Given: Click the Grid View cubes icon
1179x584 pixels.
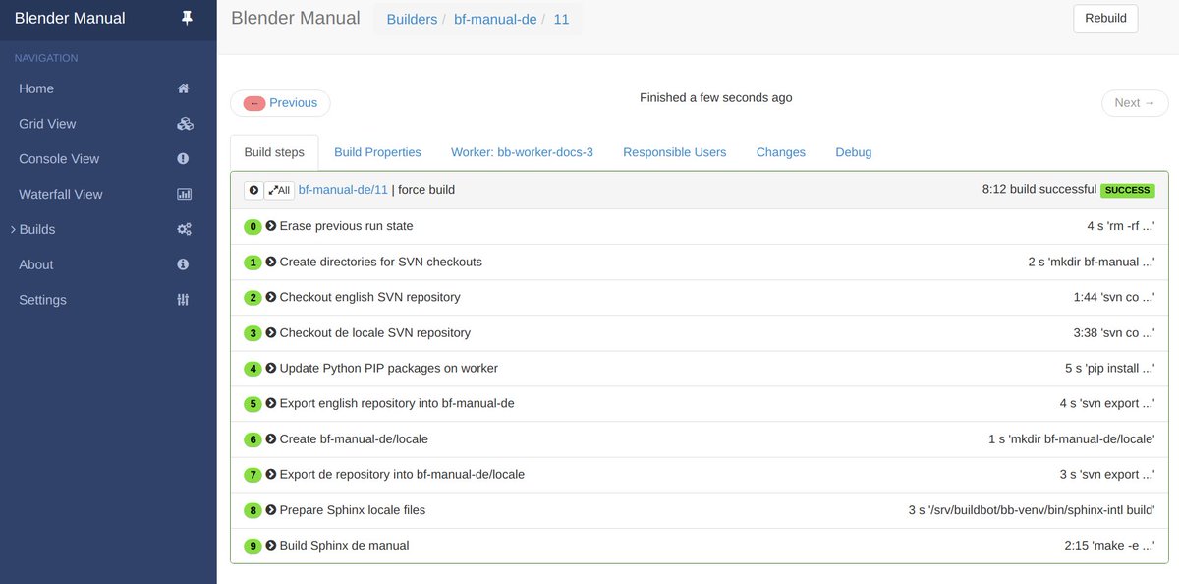Looking at the screenshot, I should pyautogui.click(x=185, y=124).
